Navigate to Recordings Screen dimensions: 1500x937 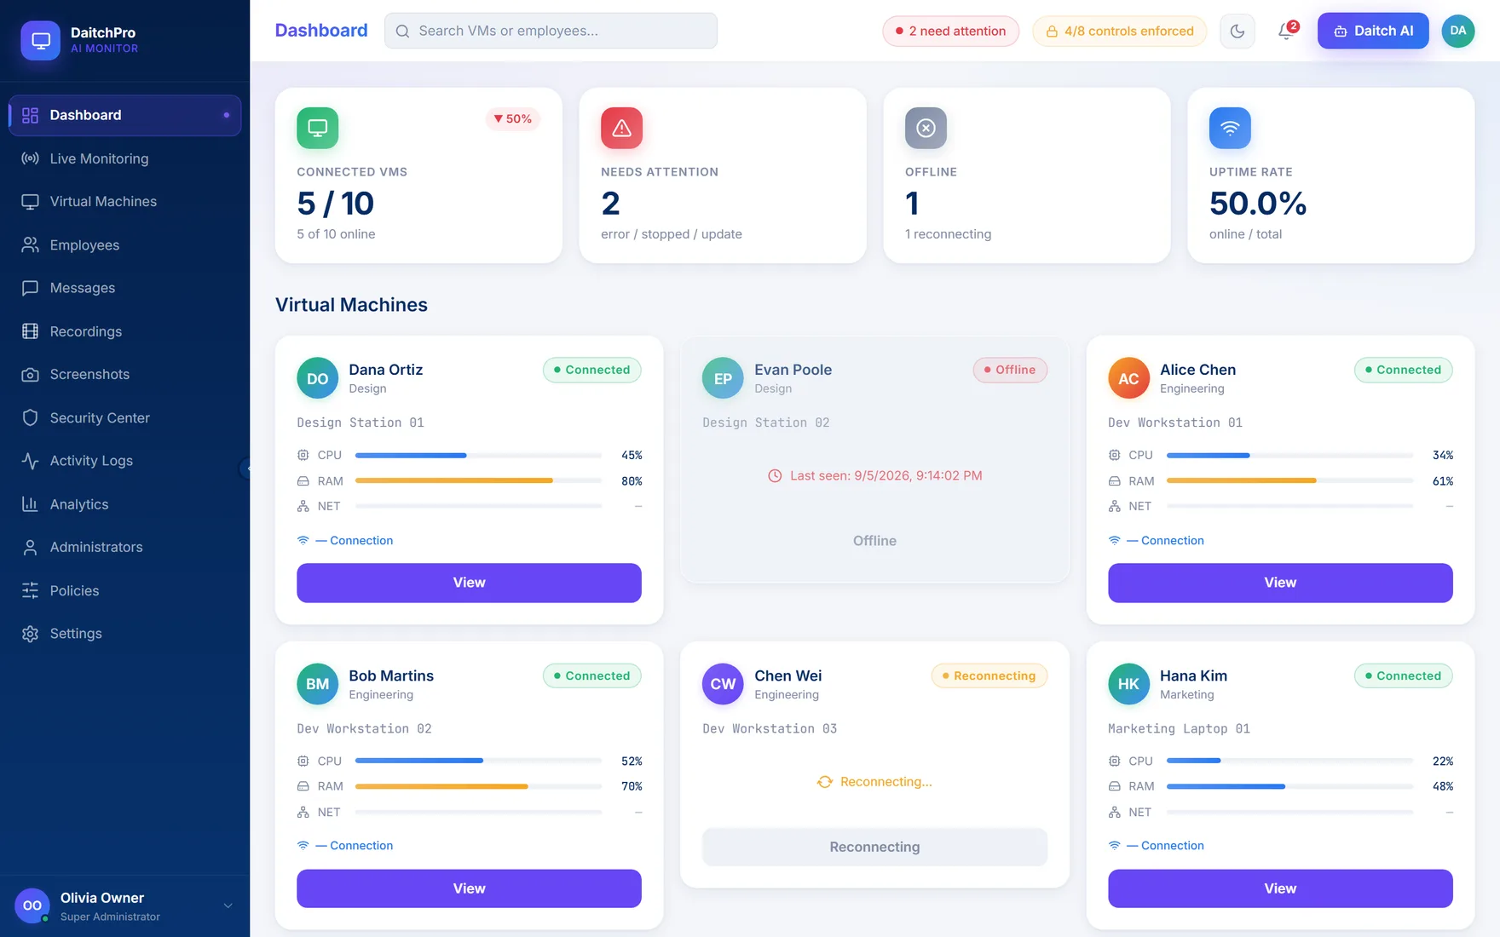(124, 331)
